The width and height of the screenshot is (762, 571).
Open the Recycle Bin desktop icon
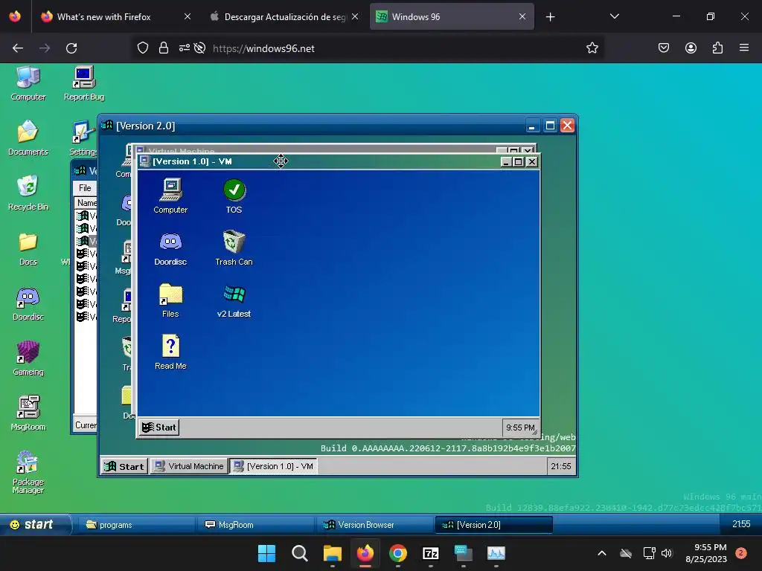(28, 193)
